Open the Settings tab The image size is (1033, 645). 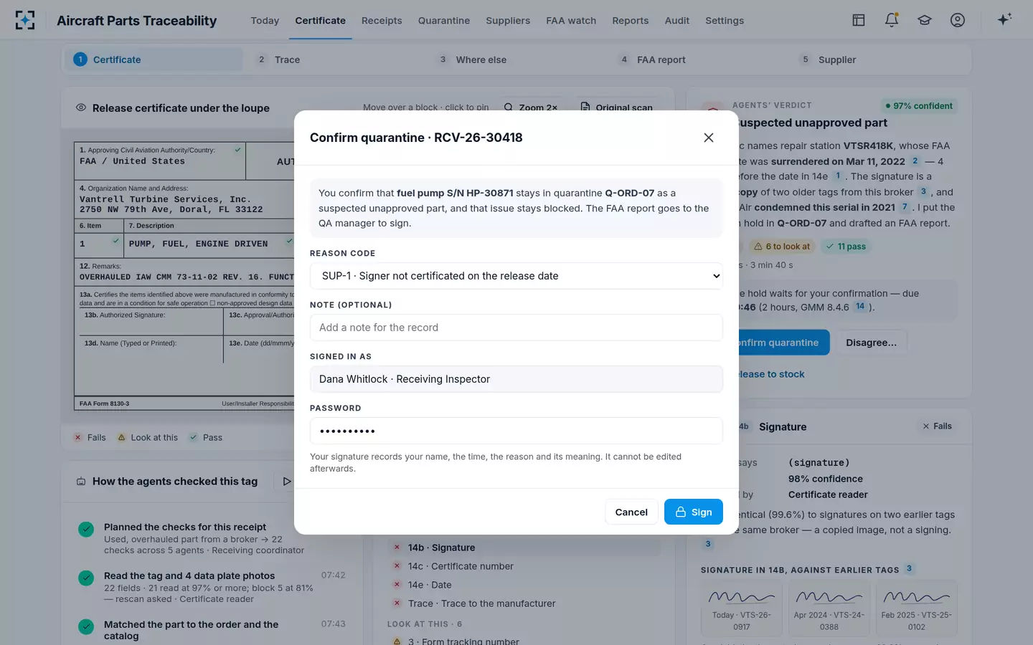pos(725,21)
